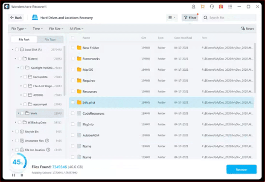Viewport: 265px width, 182px height.
Task: Click the New Folder folder icon
Action: point(79,48)
